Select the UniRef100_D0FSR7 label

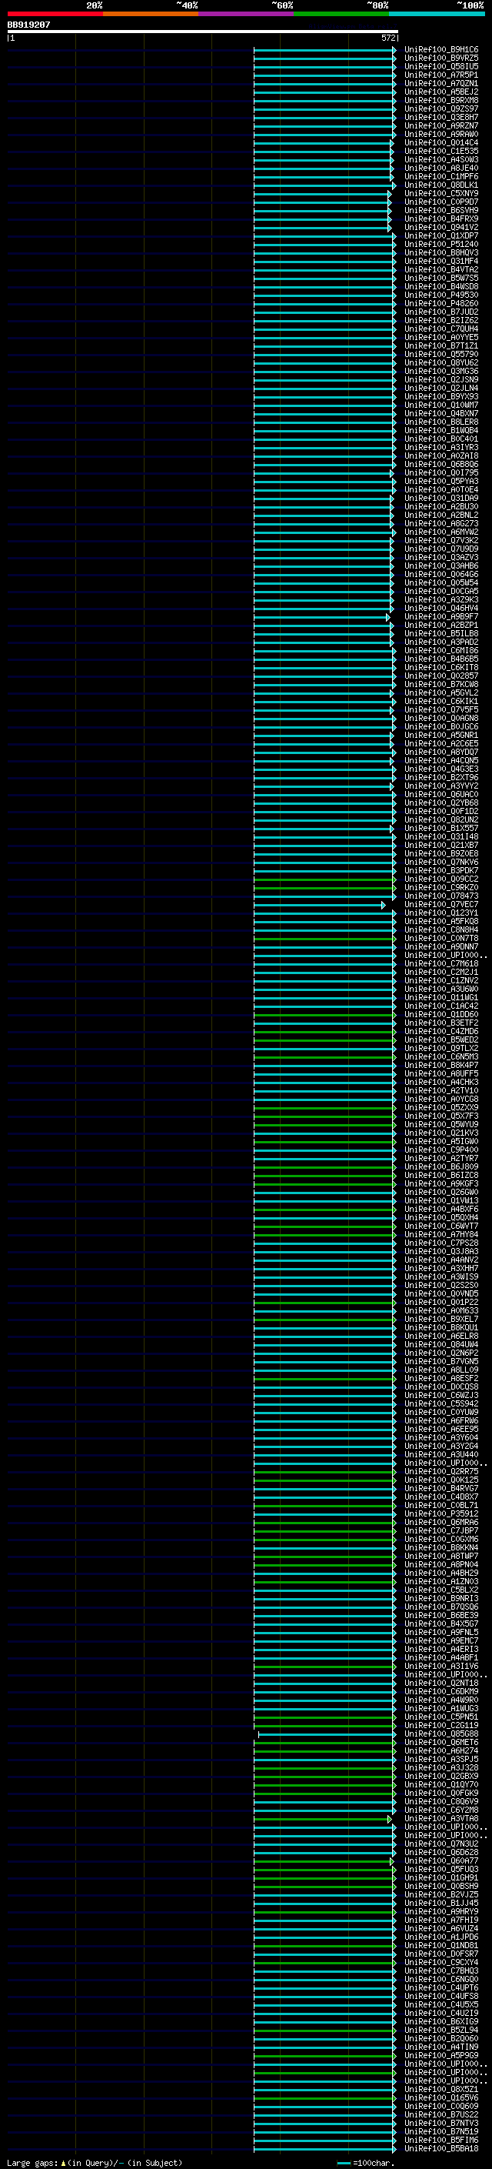440,1954
